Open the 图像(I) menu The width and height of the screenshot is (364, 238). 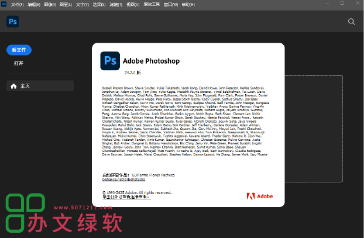tap(50, 5)
